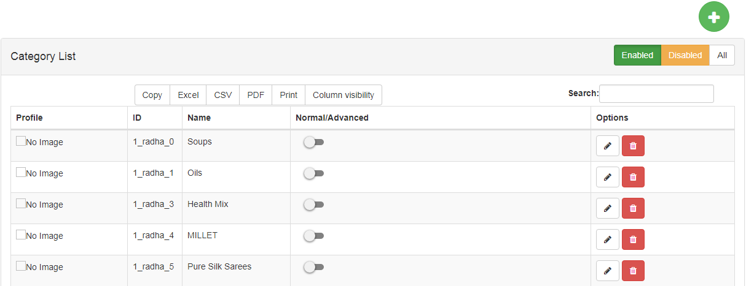
Task: Click the Search input field
Action: (x=656, y=94)
